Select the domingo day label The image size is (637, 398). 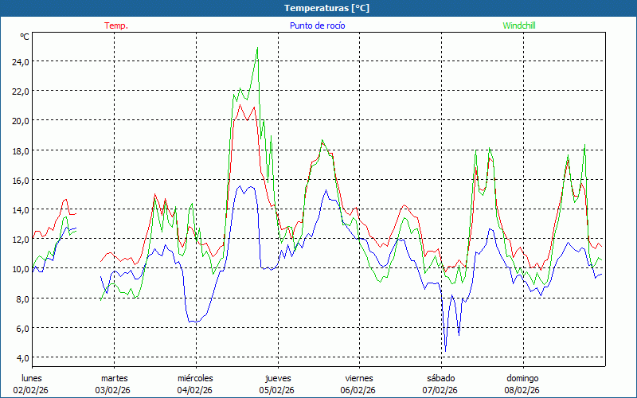point(522,378)
